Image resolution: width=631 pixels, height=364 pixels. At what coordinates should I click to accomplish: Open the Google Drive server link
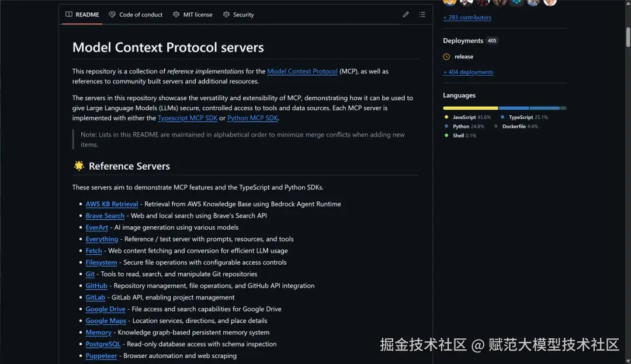(105, 309)
